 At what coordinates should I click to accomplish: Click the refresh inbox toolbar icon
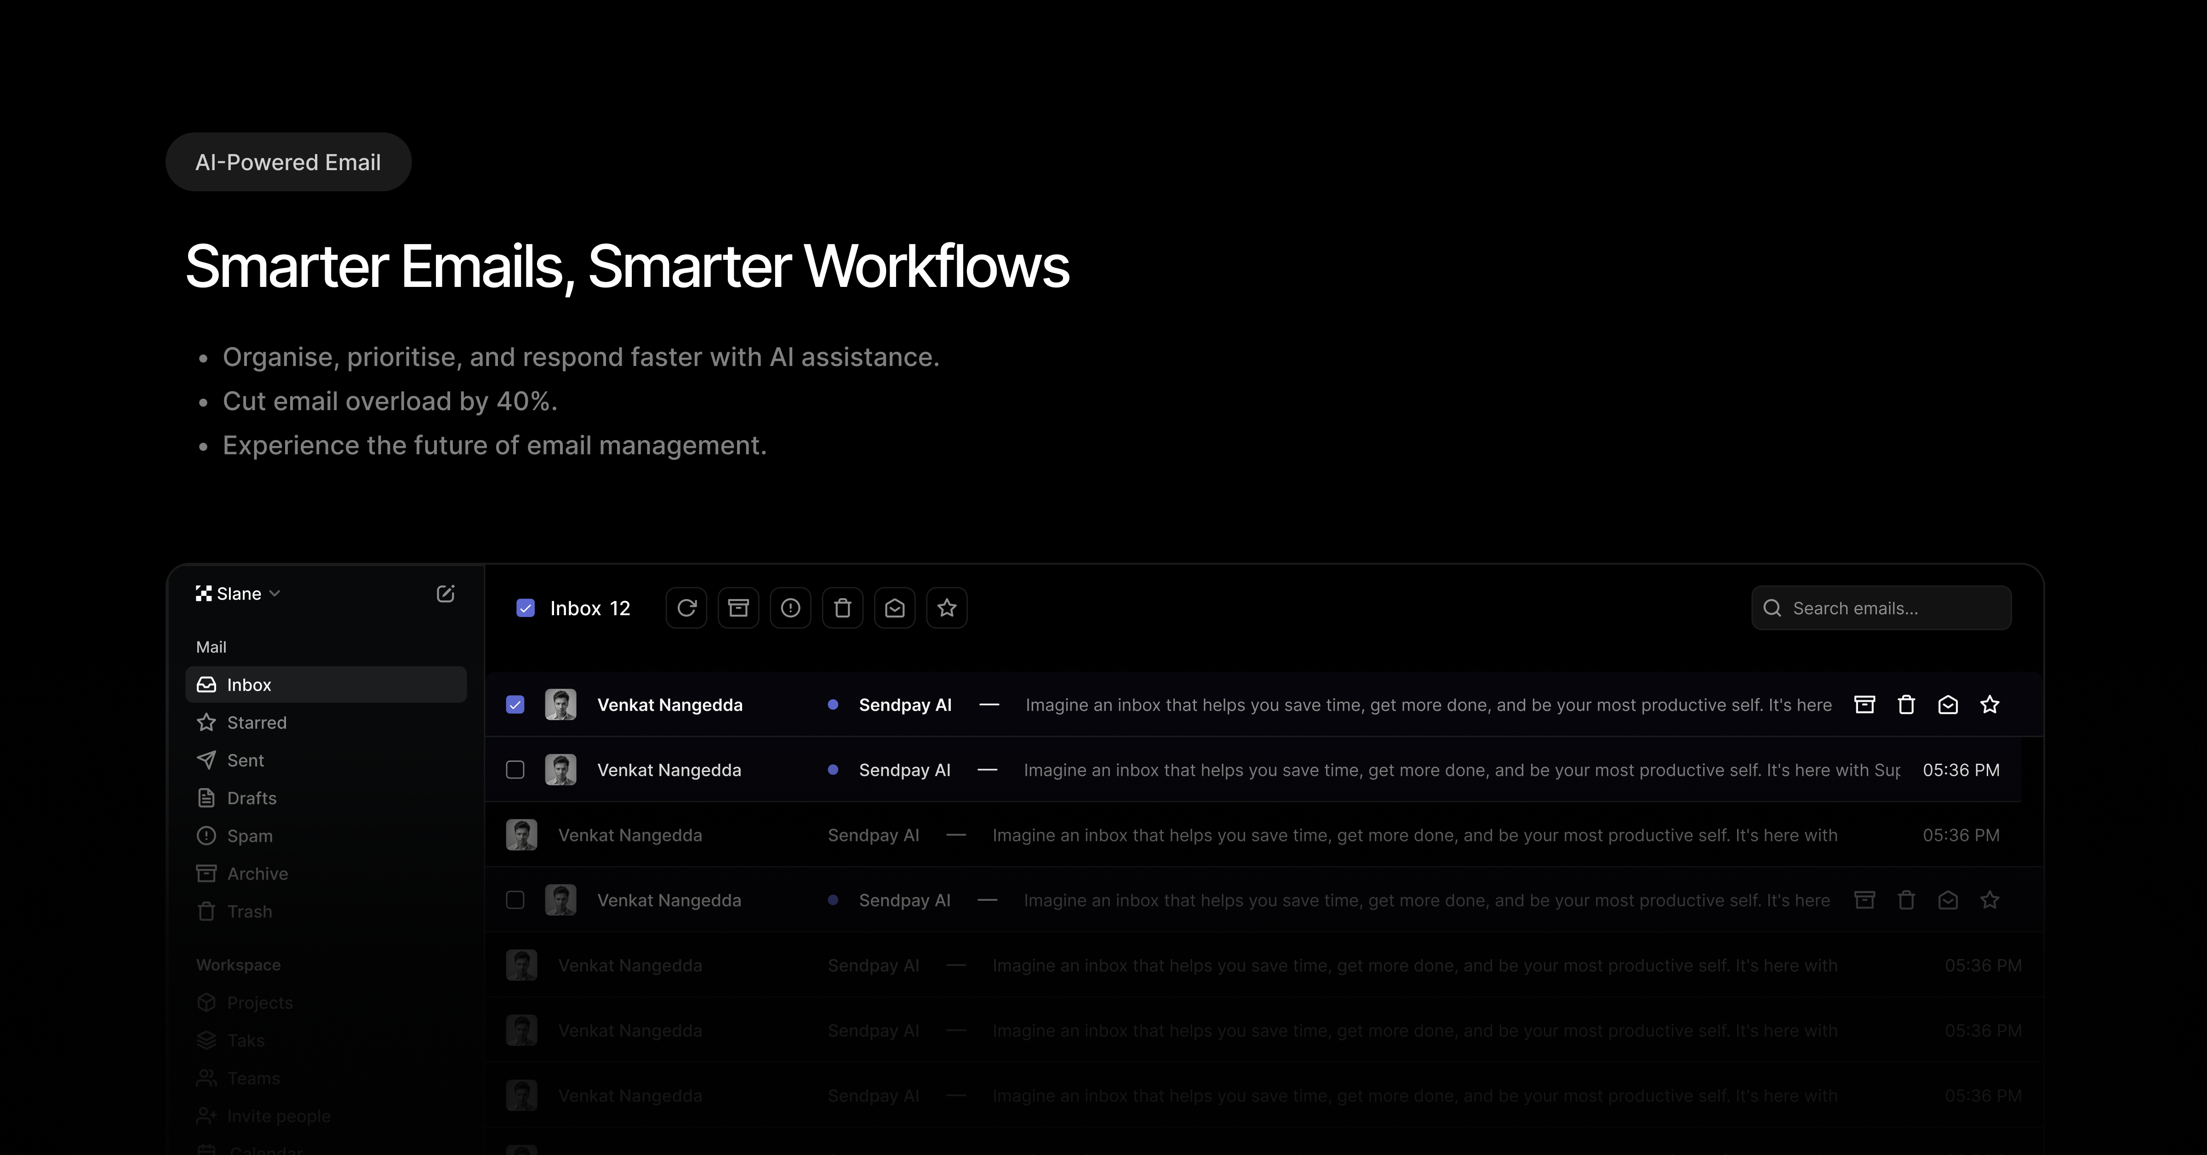(686, 608)
